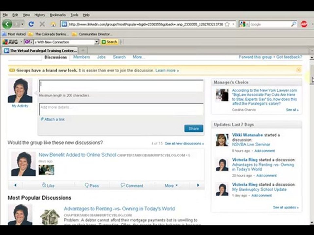Click the Got feedback? link
314x235 pixels.
click(x=289, y=57)
